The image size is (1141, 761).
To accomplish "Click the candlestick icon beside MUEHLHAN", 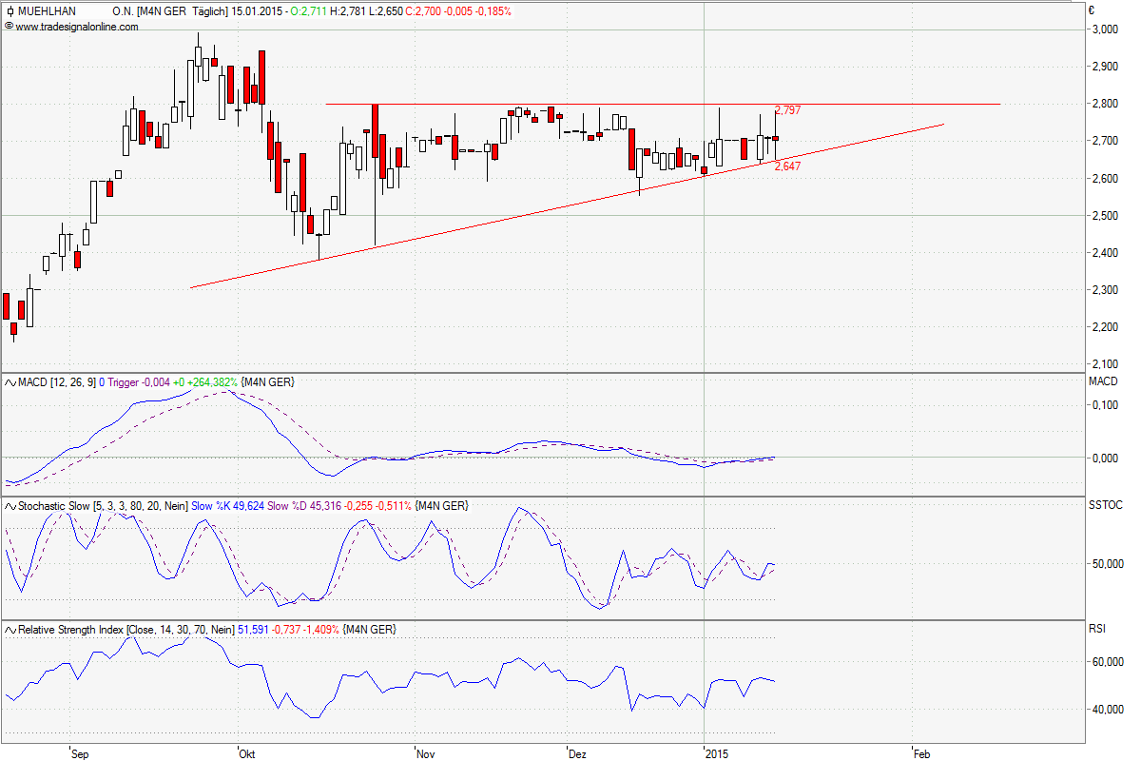I will [x=10, y=11].
